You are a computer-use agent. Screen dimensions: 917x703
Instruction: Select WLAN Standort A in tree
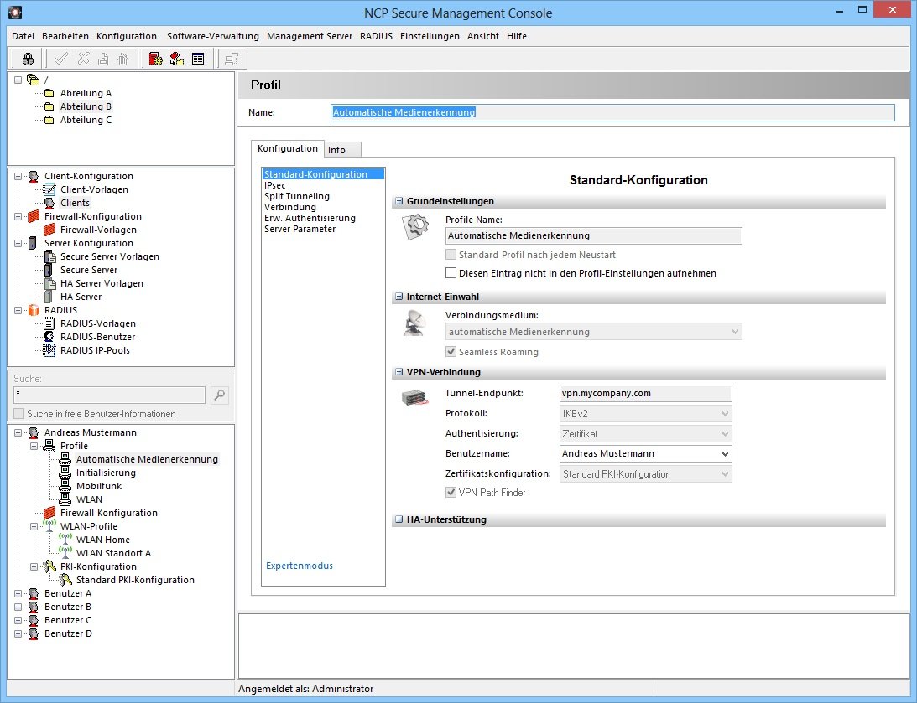[113, 553]
